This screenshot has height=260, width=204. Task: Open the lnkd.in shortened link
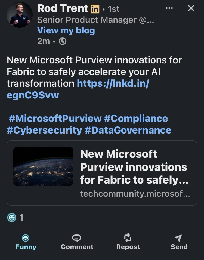pyautogui.click(x=113, y=83)
